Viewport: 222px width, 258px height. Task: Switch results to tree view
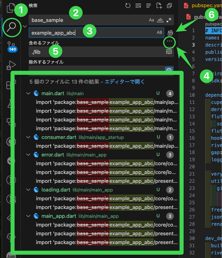[x=149, y=6]
